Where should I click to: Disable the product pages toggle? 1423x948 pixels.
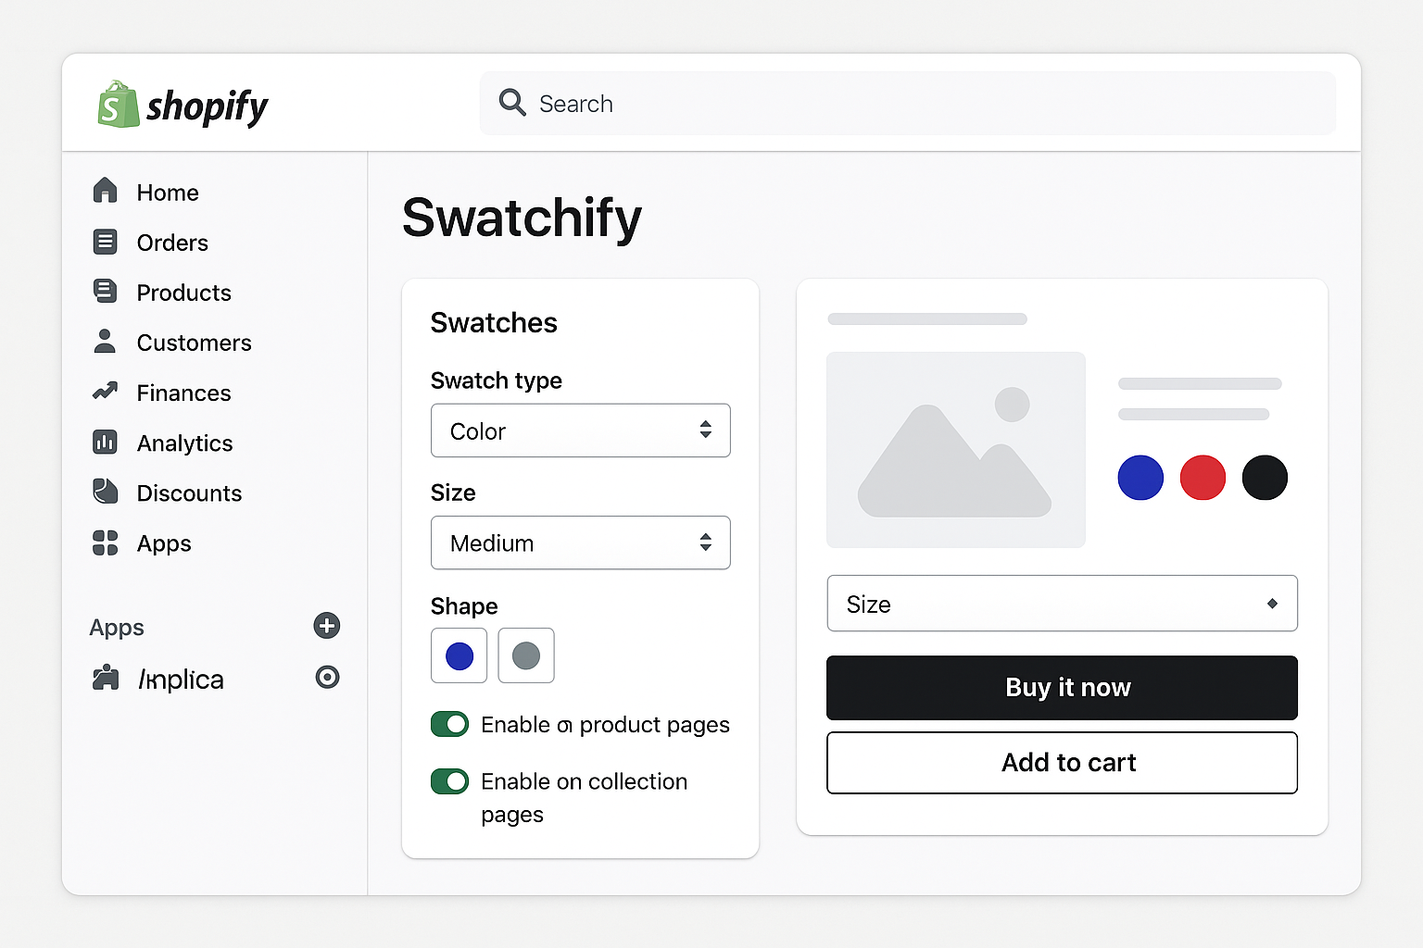click(450, 724)
